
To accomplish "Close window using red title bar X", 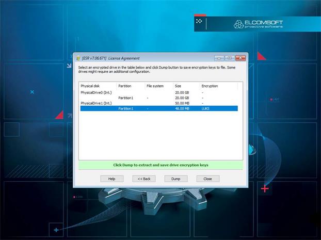I will [240, 58].
